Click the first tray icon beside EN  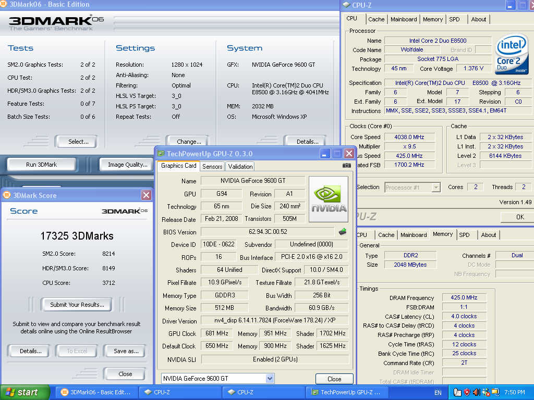[x=457, y=392]
